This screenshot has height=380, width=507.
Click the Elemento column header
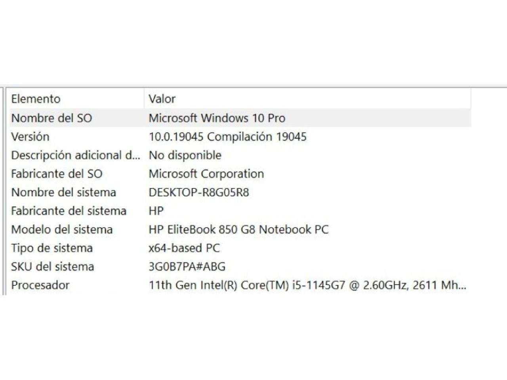tap(36, 99)
